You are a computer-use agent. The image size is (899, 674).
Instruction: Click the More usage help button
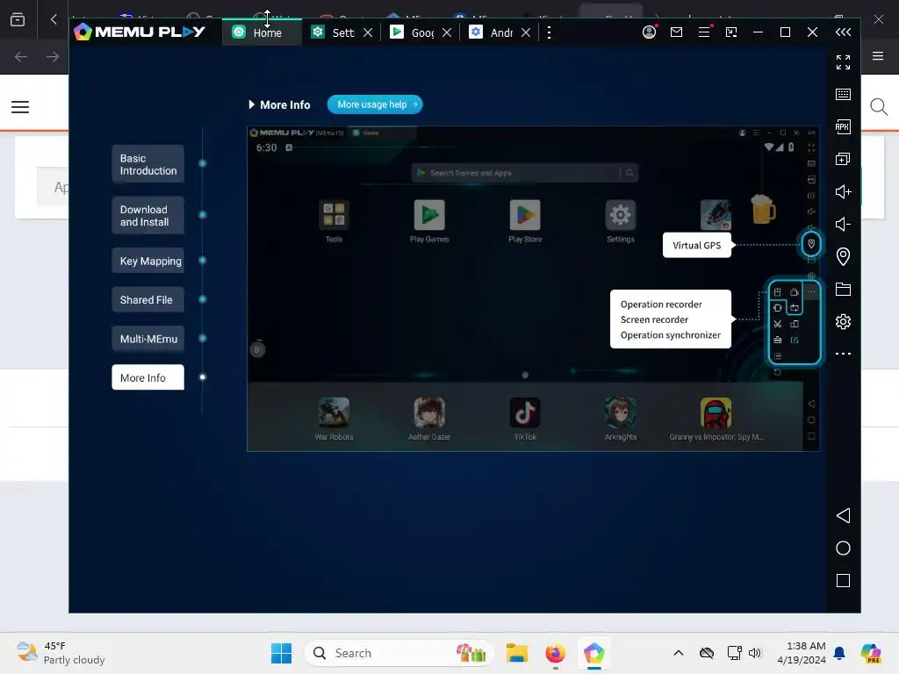tap(375, 104)
